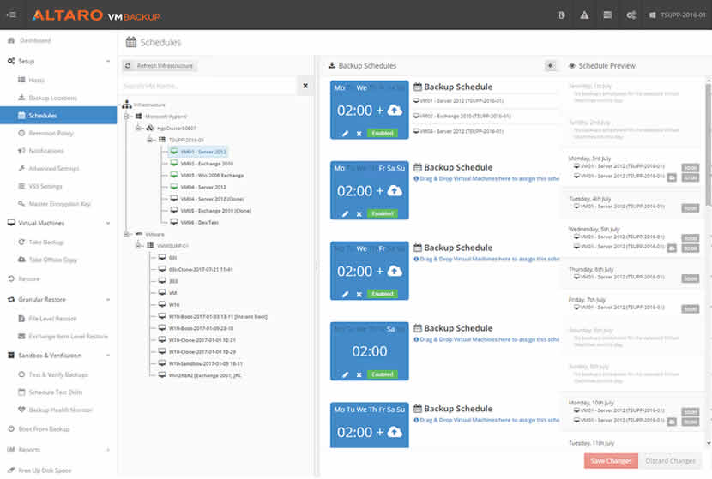712x479 pixels.
Task: Open the warning triangle alerts icon
Action: pos(584,15)
